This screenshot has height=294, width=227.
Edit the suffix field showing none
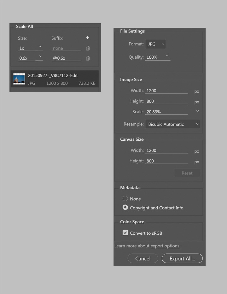66,48
